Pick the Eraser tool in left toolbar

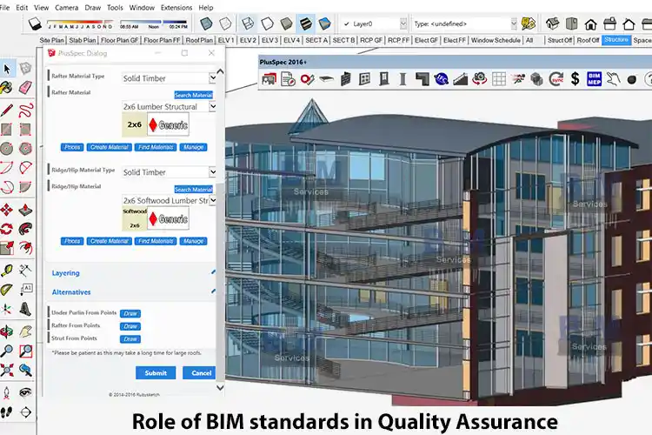(x=25, y=87)
